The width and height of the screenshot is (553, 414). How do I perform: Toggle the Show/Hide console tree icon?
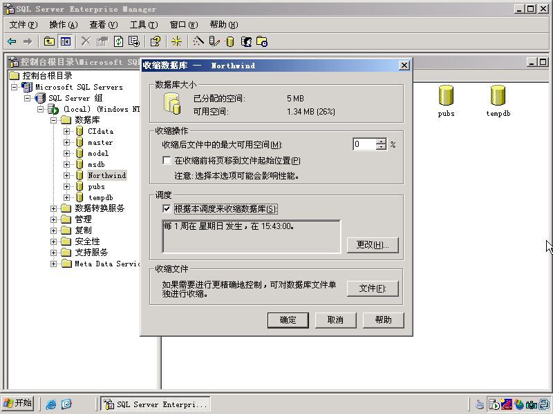66,41
